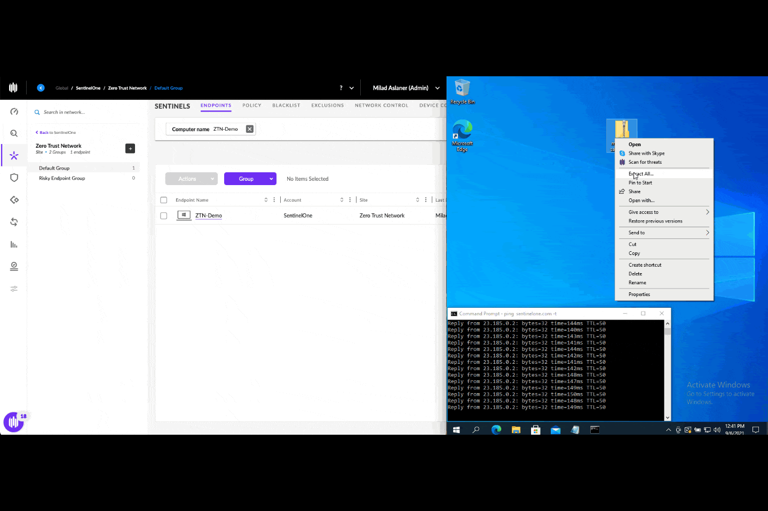Toggle the select-all endpoints header checkbox
The width and height of the screenshot is (768, 511).
click(x=164, y=200)
